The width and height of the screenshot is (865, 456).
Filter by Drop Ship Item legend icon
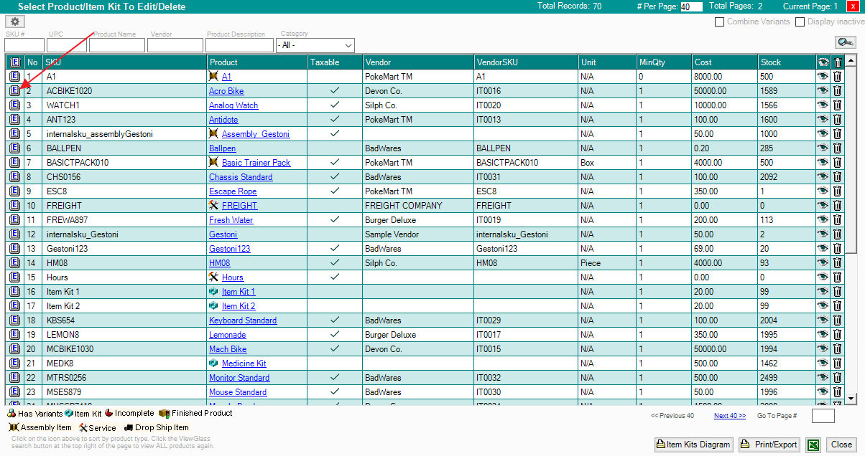pos(129,427)
